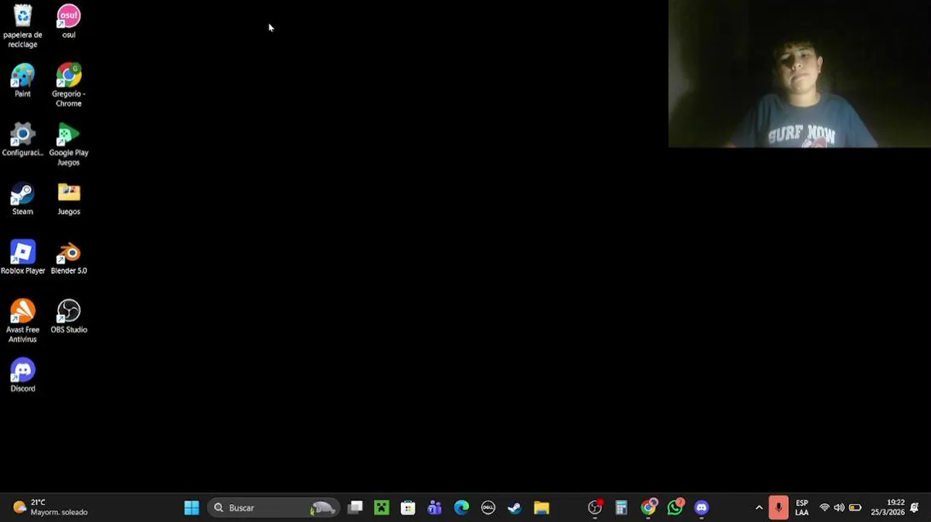Open the Wi-Fi network tray icon

point(824,507)
